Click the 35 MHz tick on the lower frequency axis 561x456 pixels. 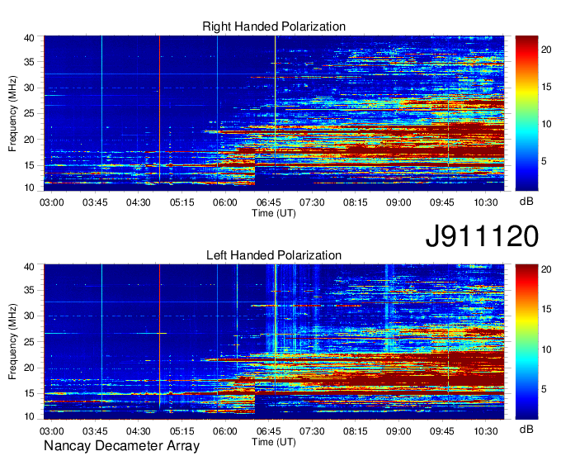[x=29, y=290]
